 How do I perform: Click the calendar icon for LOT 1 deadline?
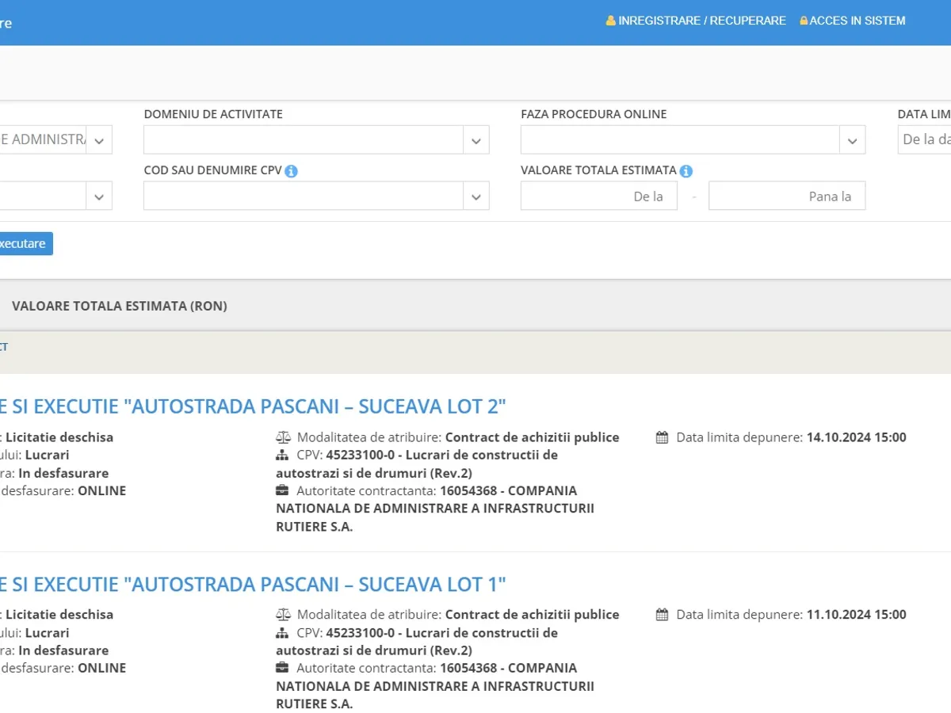pos(663,615)
